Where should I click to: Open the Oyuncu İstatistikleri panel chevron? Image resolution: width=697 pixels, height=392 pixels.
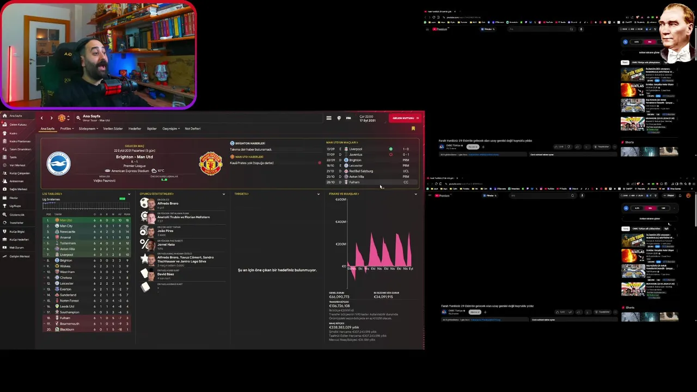point(224,194)
